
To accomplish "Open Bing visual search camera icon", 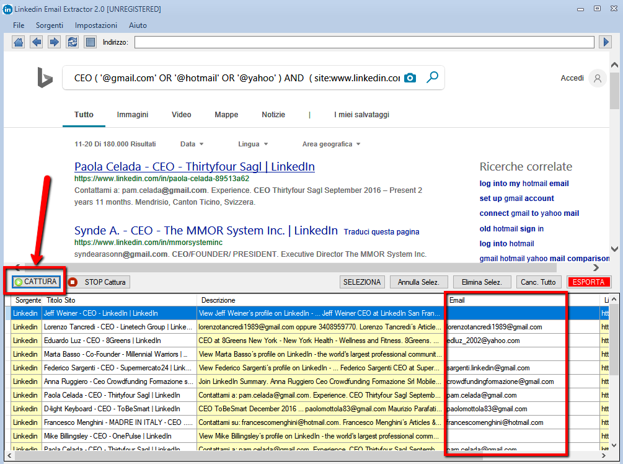I will tap(410, 78).
